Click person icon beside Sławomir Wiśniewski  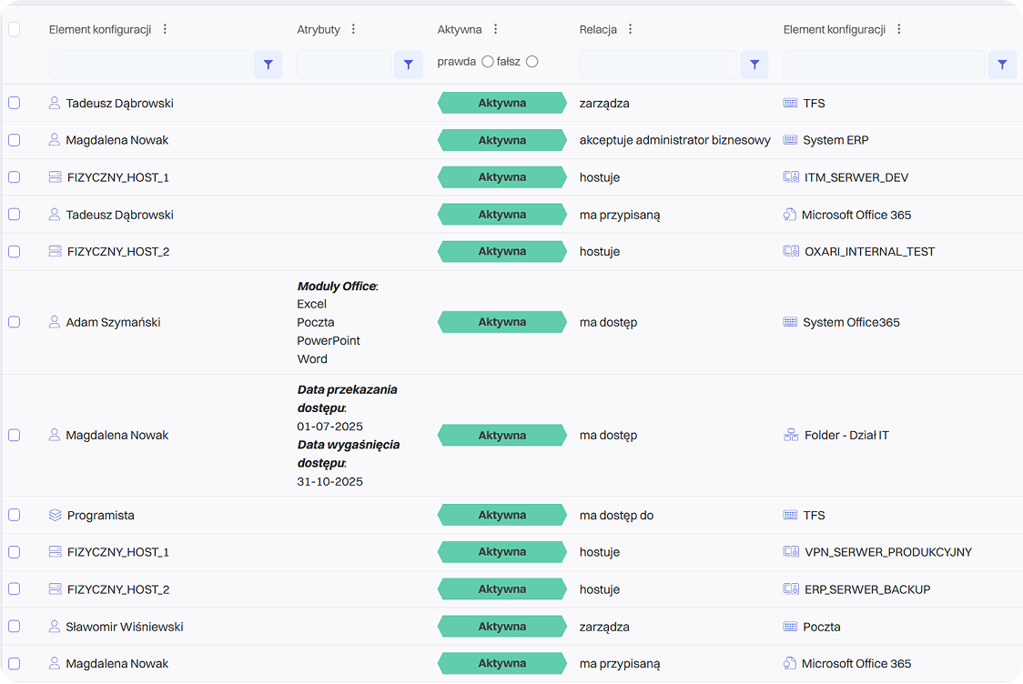55,627
